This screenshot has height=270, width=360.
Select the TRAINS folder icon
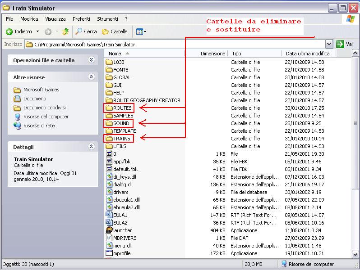click(x=109, y=139)
